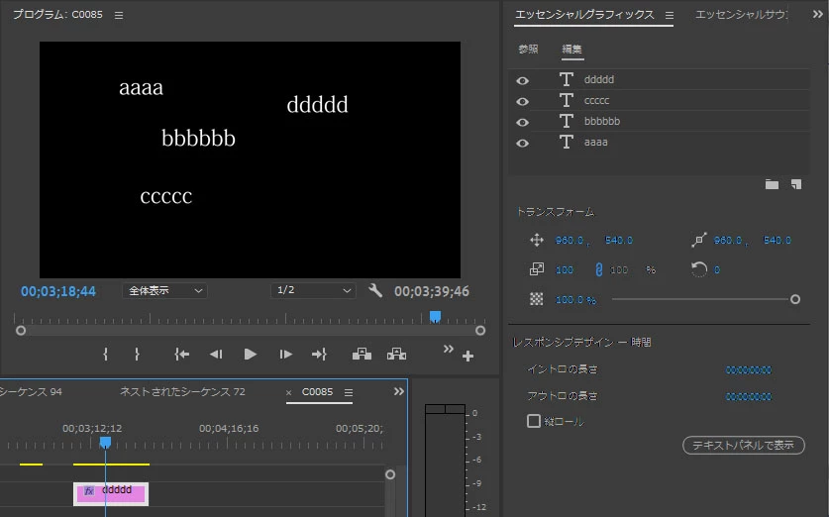
Task: Create new layer in Essential Graphics
Action: point(796,184)
